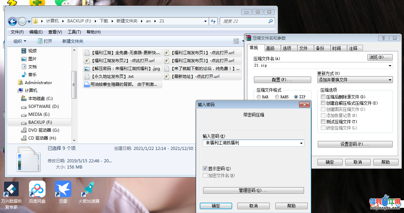Open the 万兴数据恢复专家 desktop icon
This screenshot has height=213, width=404.
[x=11, y=190]
